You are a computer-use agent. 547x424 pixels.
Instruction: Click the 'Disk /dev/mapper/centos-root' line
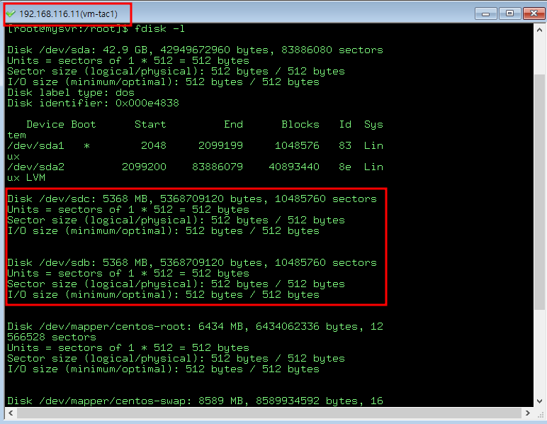tap(195, 326)
